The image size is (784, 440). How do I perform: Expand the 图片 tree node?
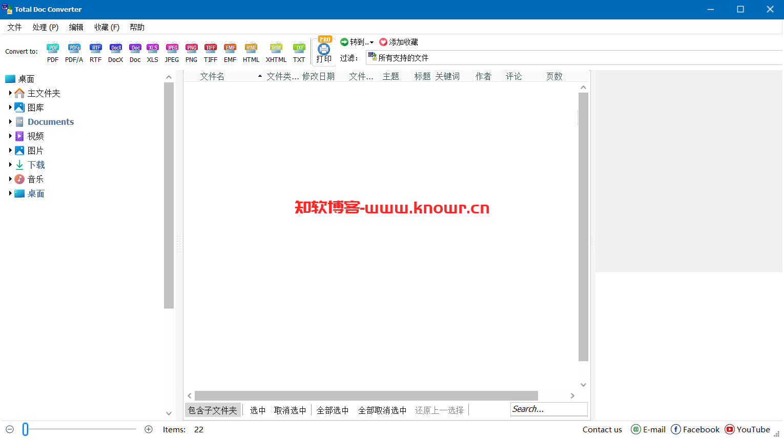pos(10,150)
